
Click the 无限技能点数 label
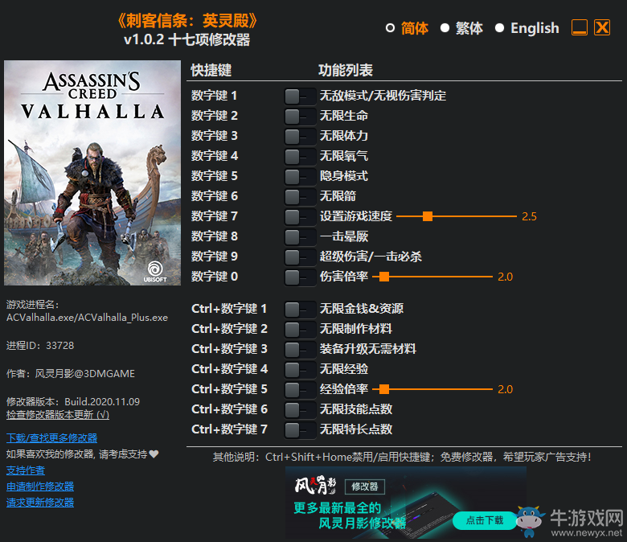pos(356,409)
